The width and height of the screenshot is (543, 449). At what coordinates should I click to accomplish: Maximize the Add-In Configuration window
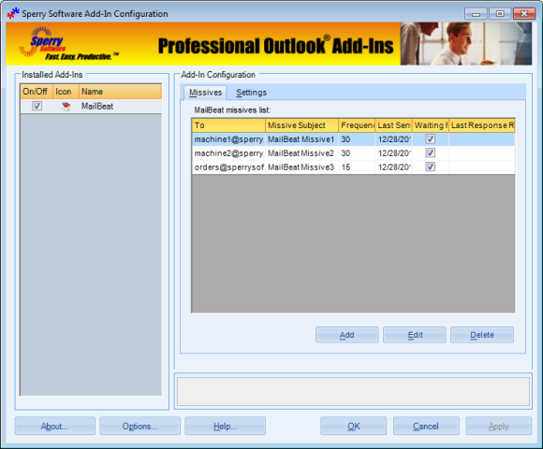[x=500, y=14]
